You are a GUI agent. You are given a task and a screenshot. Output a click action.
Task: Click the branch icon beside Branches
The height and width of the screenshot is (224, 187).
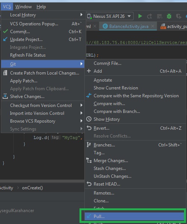click(89, 145)
